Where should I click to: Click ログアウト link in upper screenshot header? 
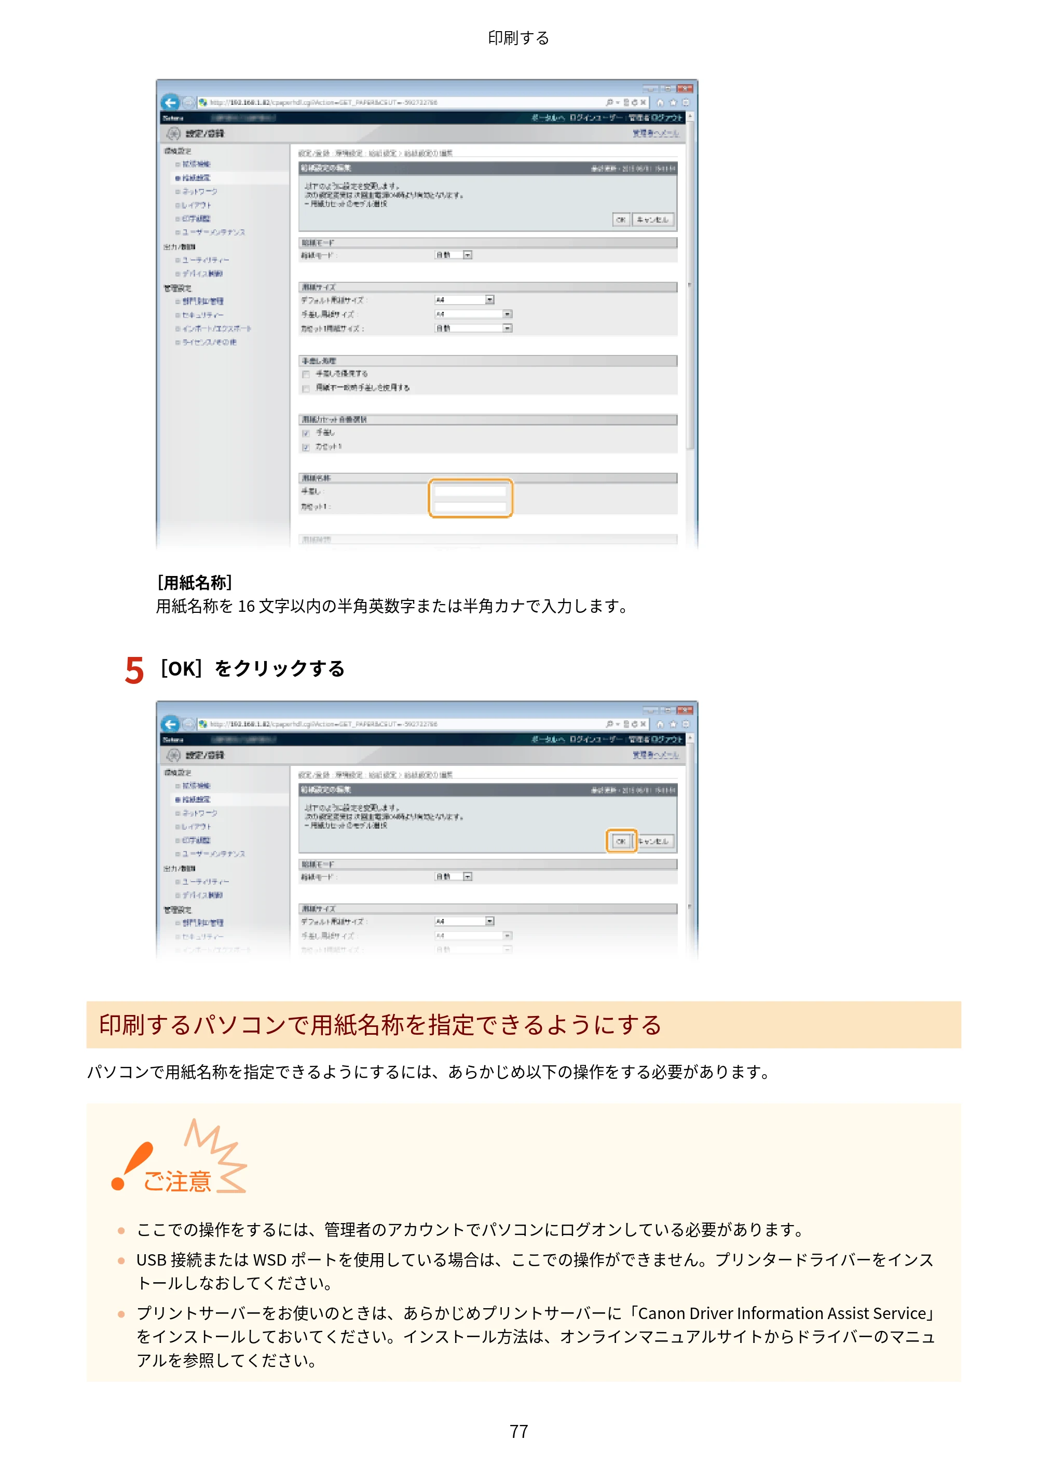click(666, 118)
